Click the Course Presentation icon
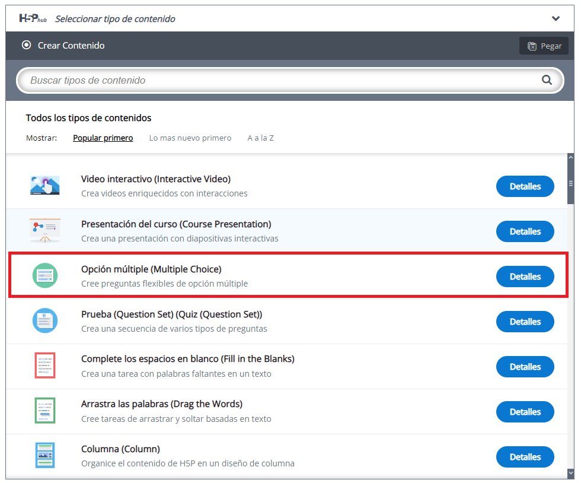This screenshot has height=483, width=581. (44, 231)
